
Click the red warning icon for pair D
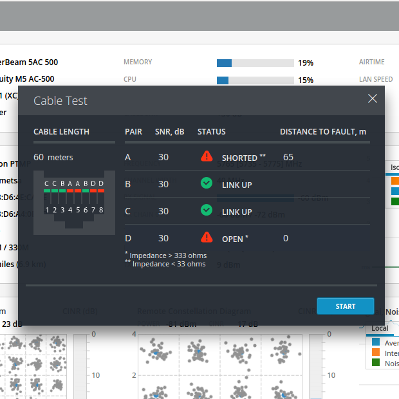click(206, 237)
